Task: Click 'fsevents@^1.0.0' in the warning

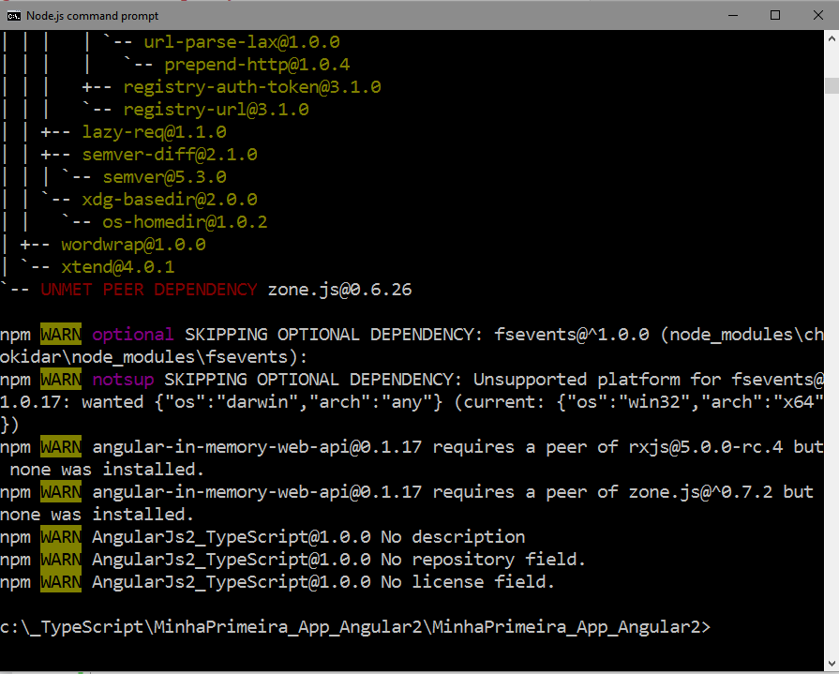Action: pyautogui.click(x=572, y=335)
